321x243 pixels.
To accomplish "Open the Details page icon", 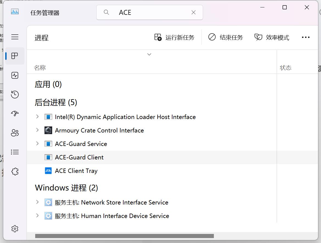I will tap(15, 152).
